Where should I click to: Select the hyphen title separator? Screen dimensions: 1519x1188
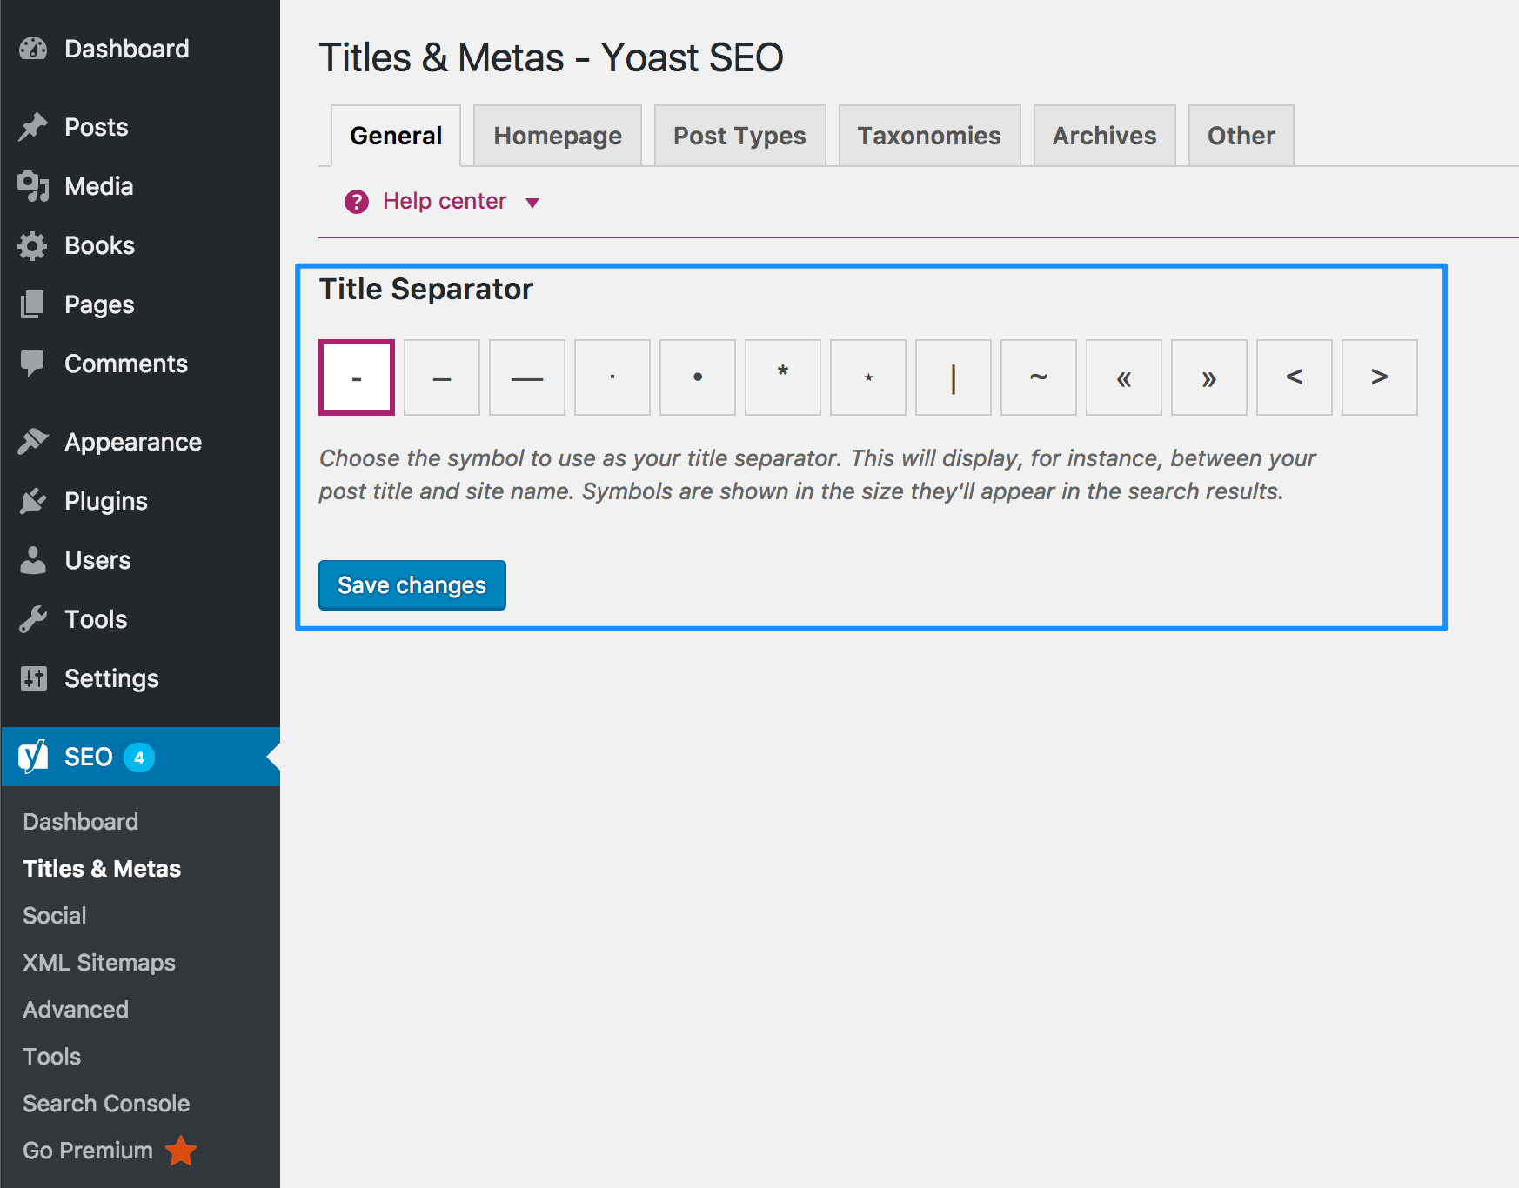point(357,377)
